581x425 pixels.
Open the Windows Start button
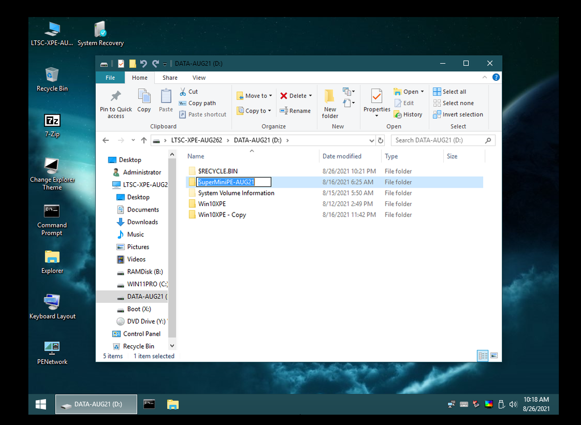(41, 404)
